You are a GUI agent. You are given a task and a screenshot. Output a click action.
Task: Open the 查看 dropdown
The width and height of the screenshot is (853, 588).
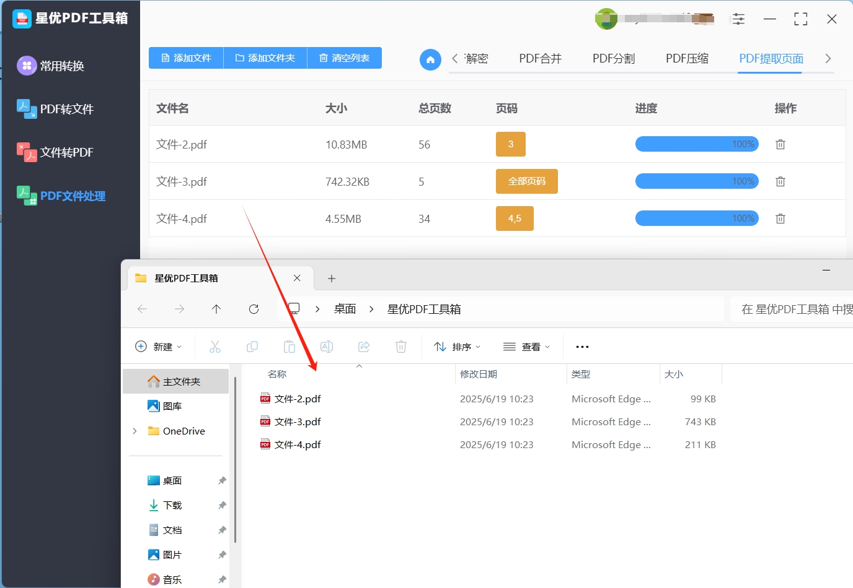(x=527, y=347)
